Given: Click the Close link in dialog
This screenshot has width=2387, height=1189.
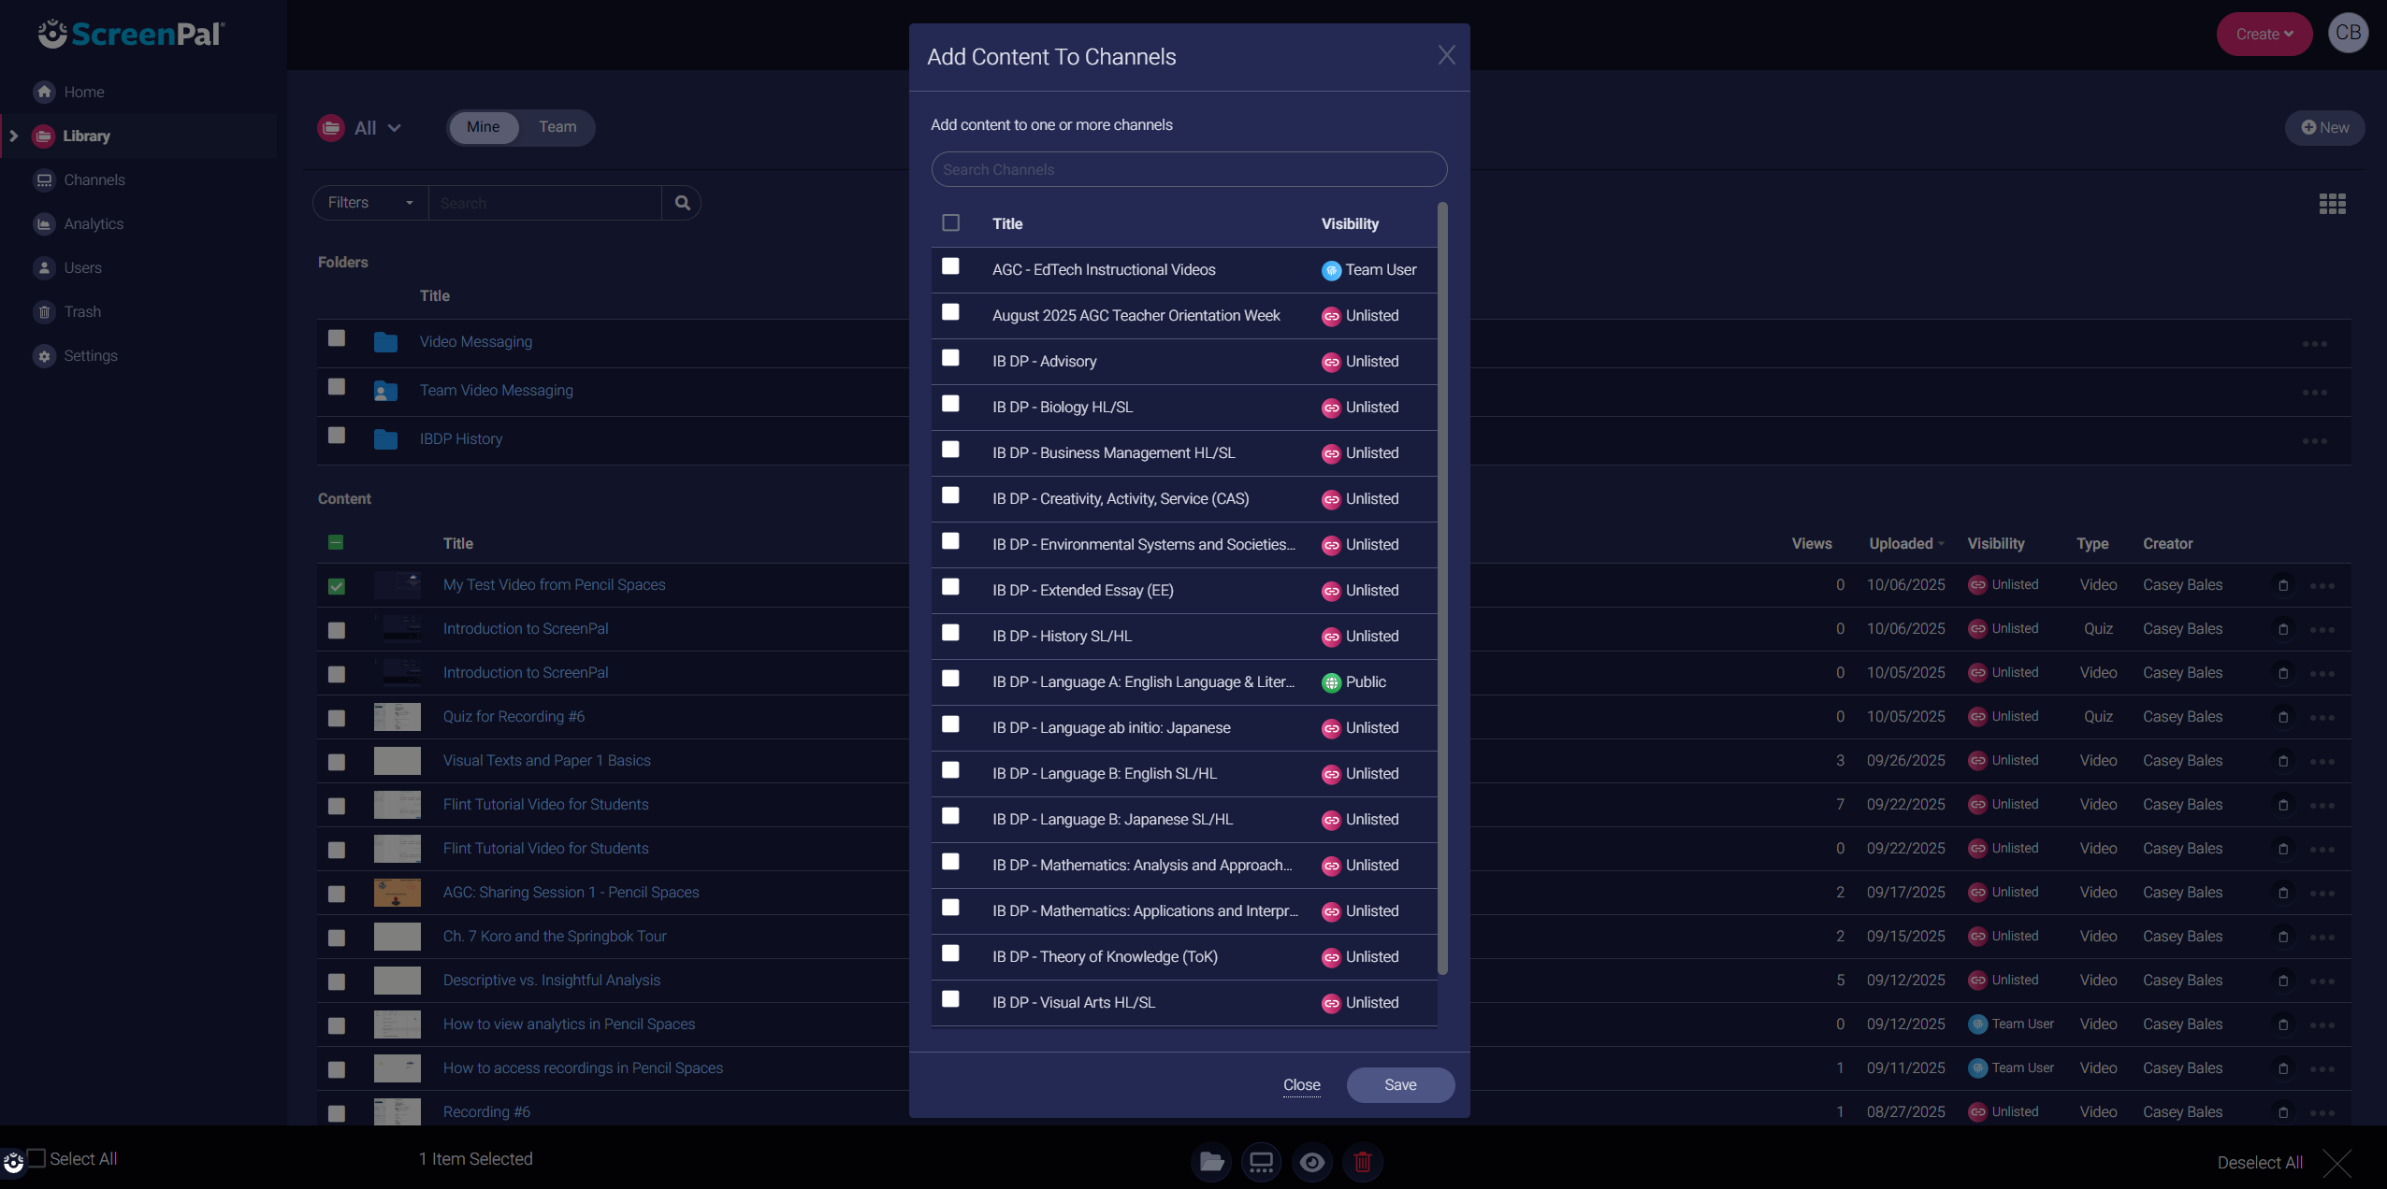Looking at the screenshot, I should click(1301, 1084).
